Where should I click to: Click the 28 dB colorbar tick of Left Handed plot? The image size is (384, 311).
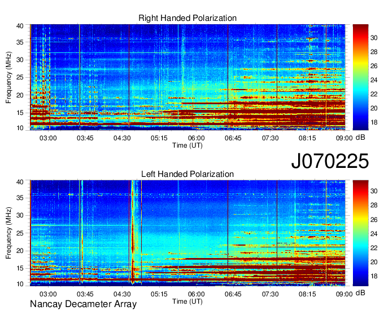tap(374, 205)
